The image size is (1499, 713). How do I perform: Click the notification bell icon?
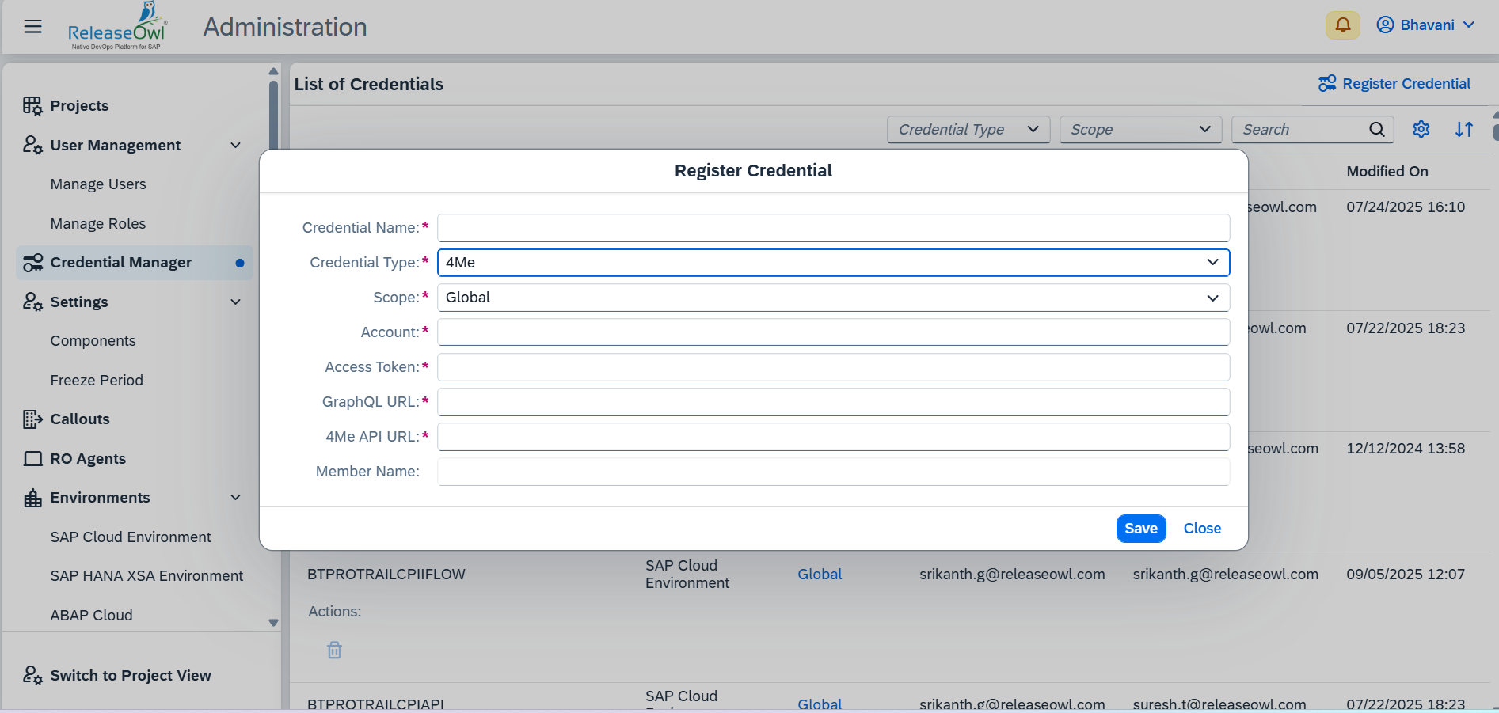point(1342,25)
